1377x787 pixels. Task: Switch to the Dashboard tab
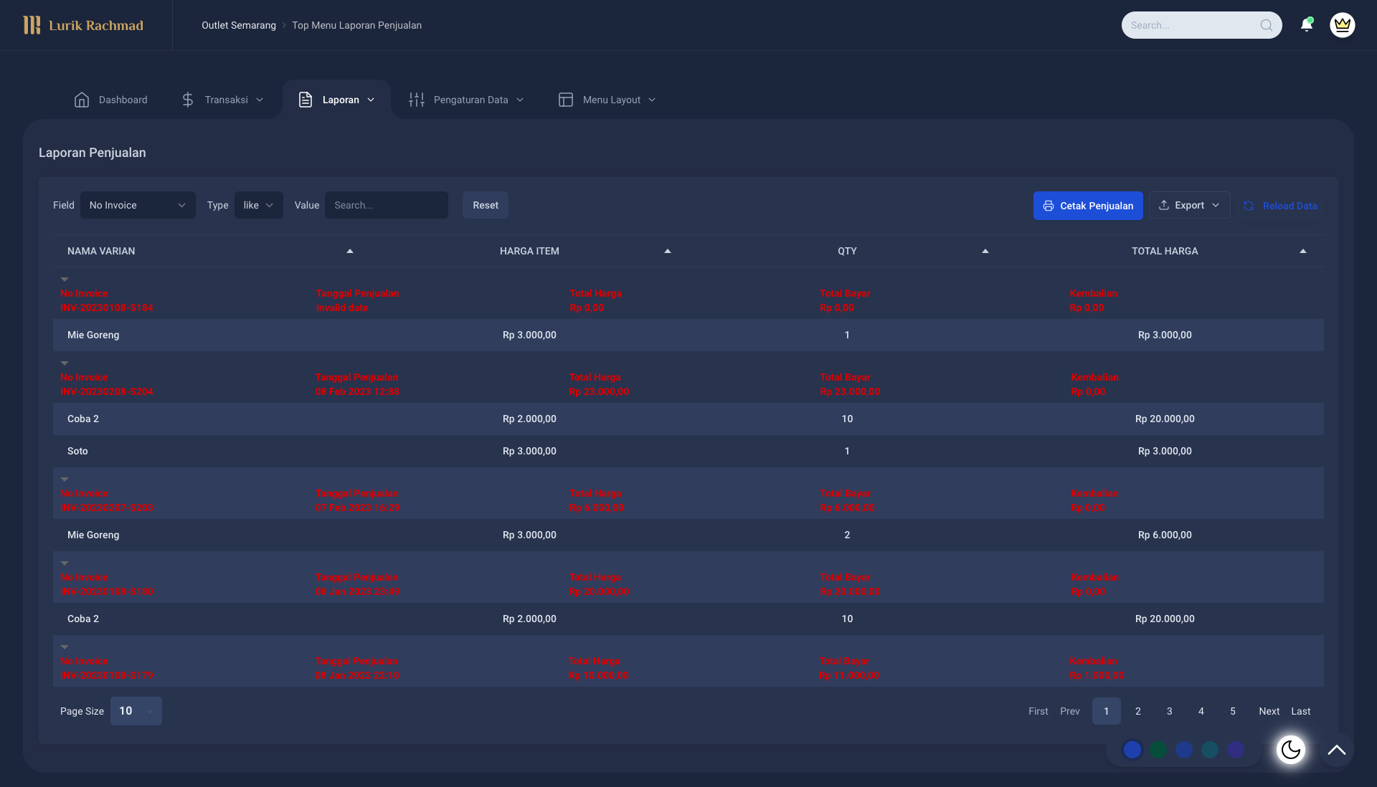click(111, 100)
